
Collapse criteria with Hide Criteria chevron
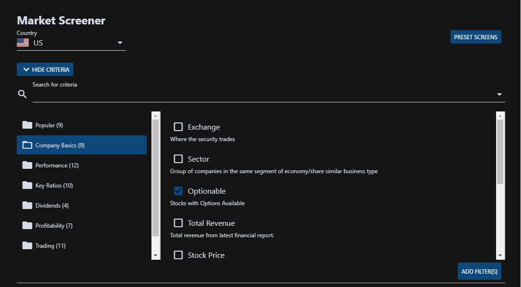tap(26, 69)
